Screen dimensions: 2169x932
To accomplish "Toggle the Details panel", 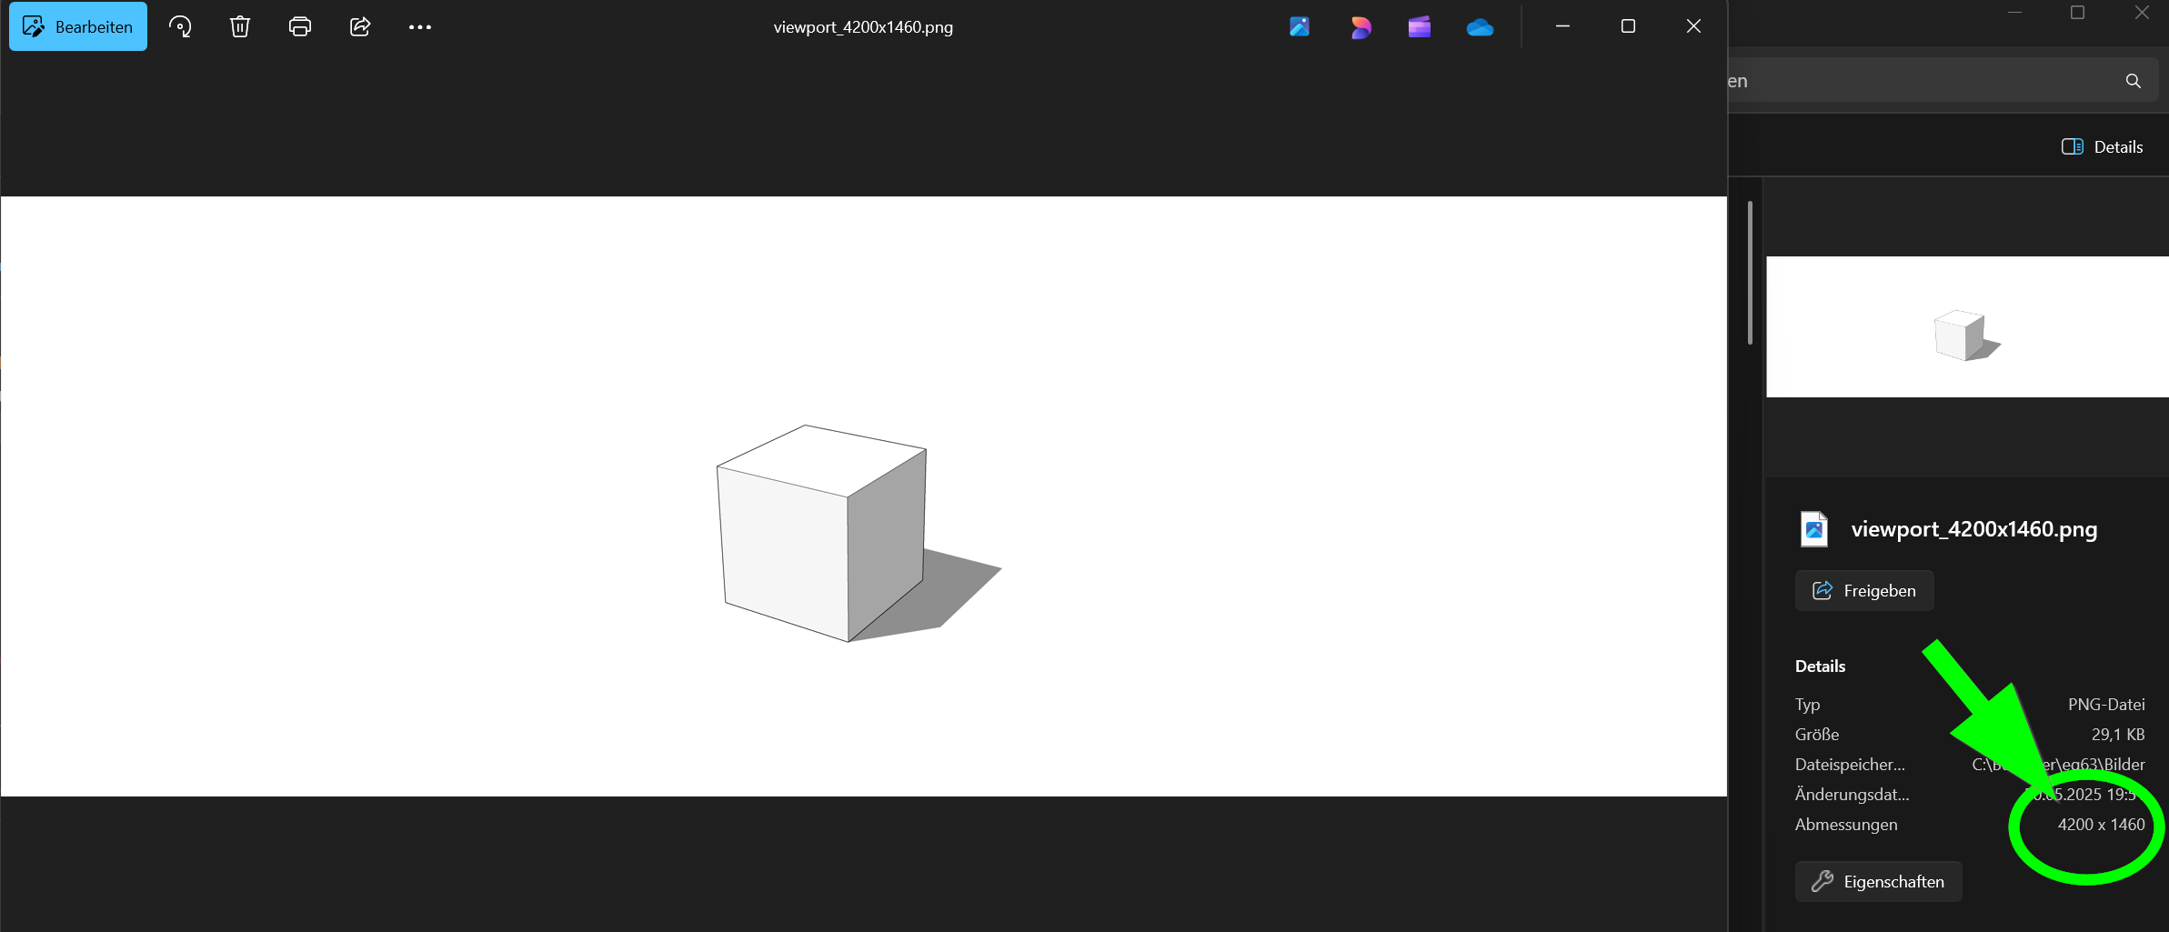I will (x=2102, y=145).
